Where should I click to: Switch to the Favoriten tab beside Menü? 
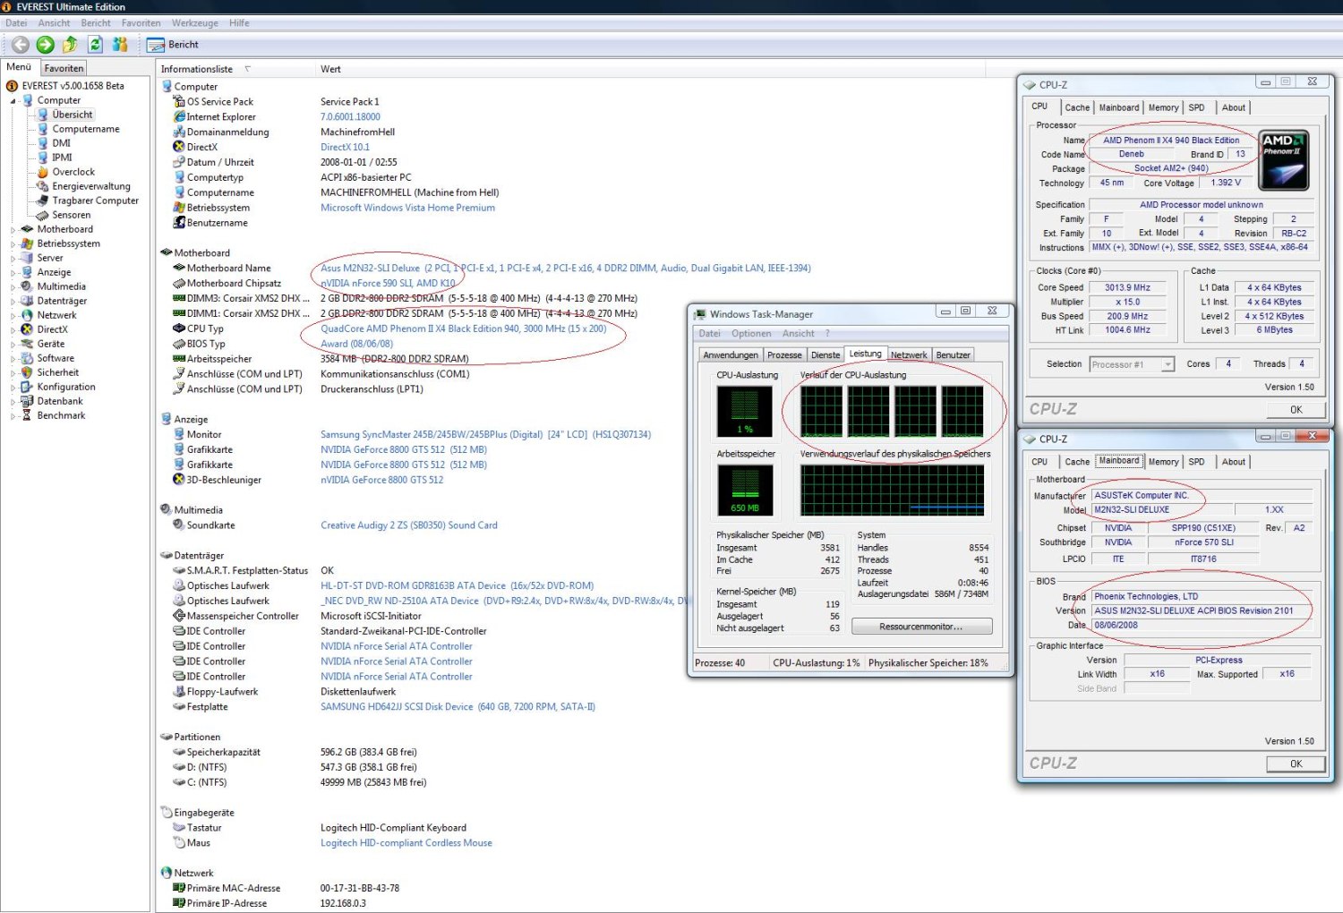pyautogui.click(x=64, y=68)
